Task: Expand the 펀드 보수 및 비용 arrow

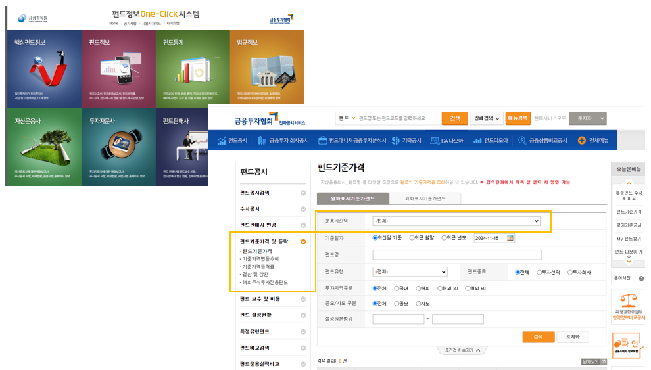Action: coord(303,299)
